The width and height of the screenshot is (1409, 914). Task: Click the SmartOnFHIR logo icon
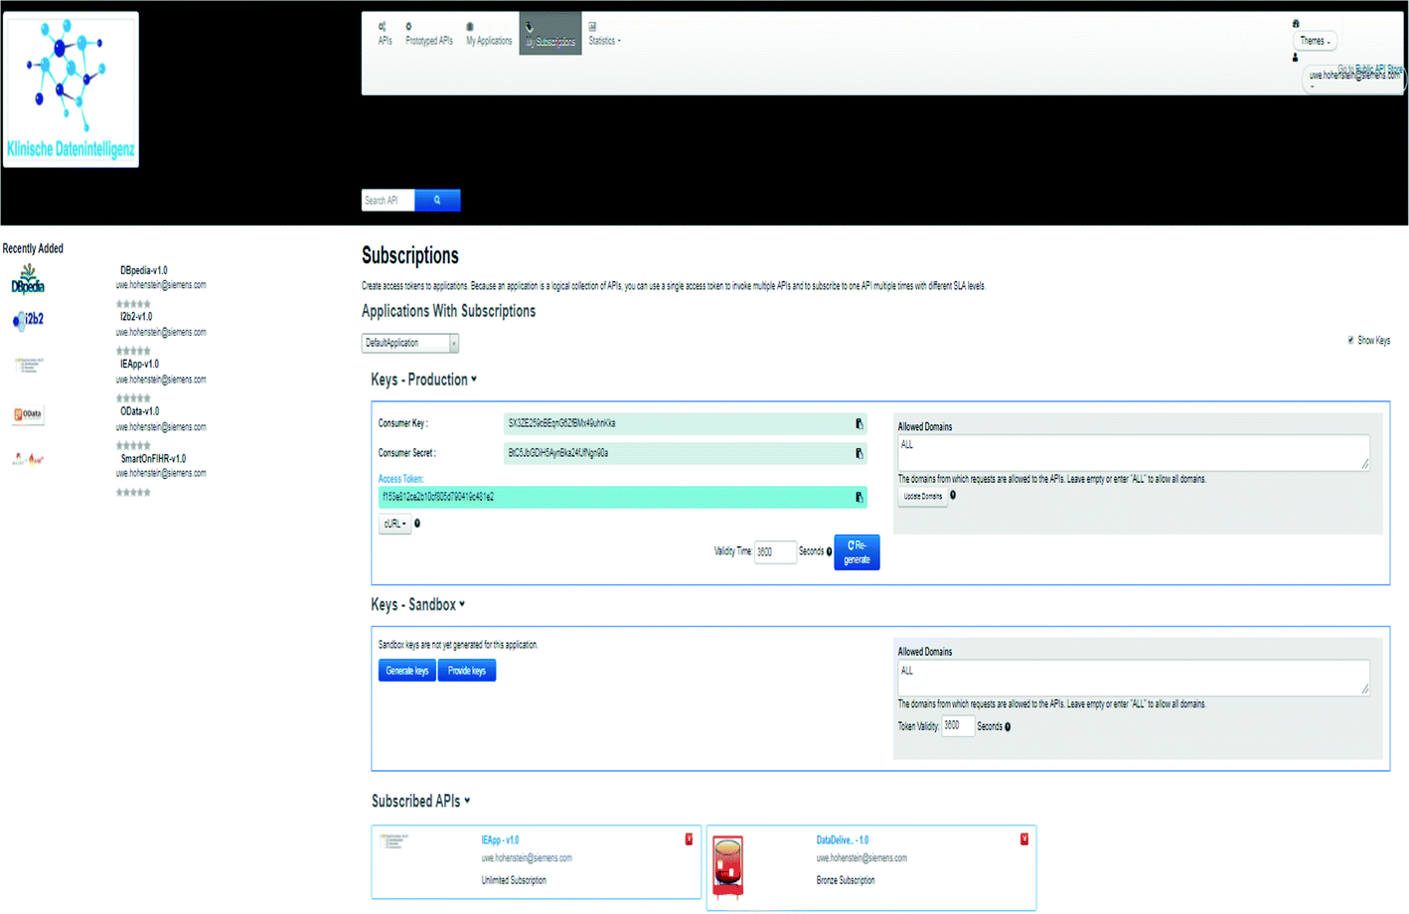pyautogui.click(x=28, y=459)
